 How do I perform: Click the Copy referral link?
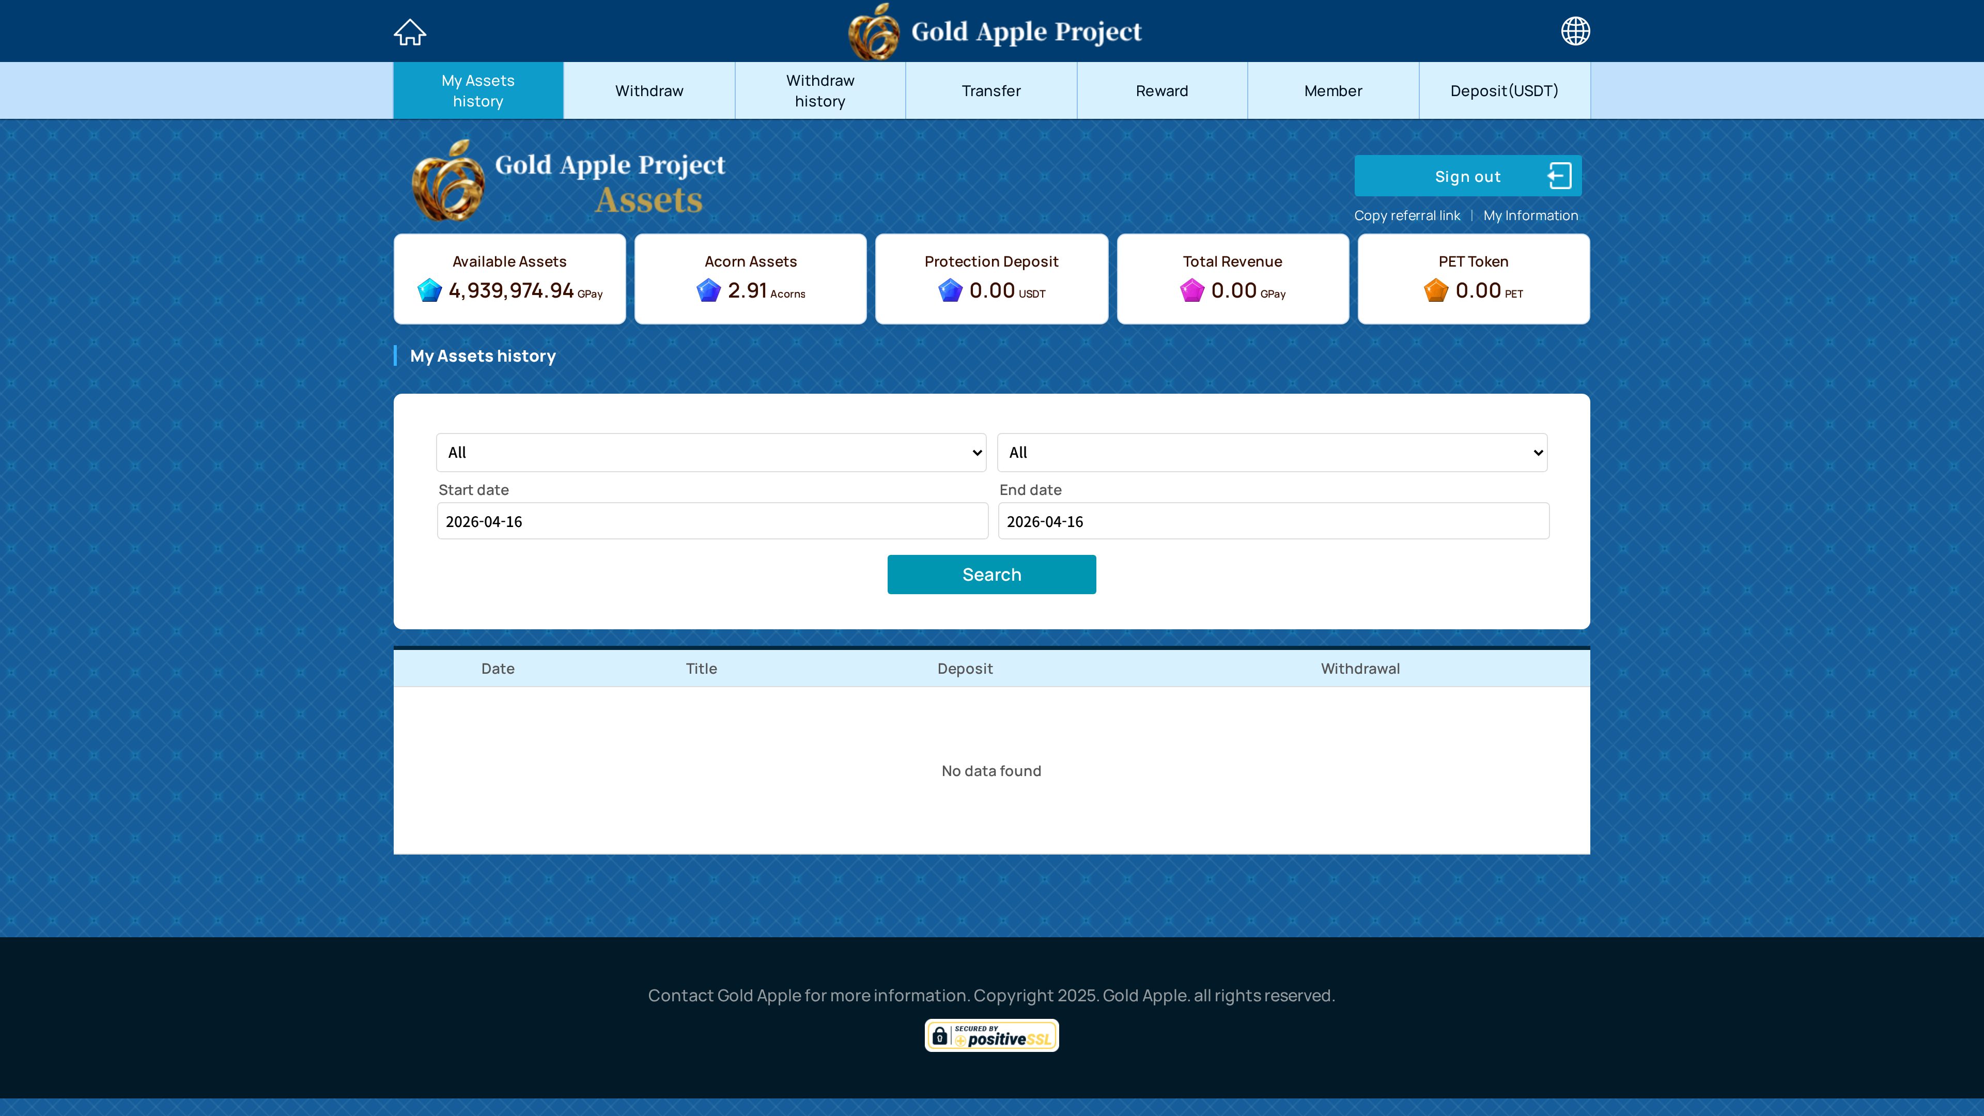1407,215
